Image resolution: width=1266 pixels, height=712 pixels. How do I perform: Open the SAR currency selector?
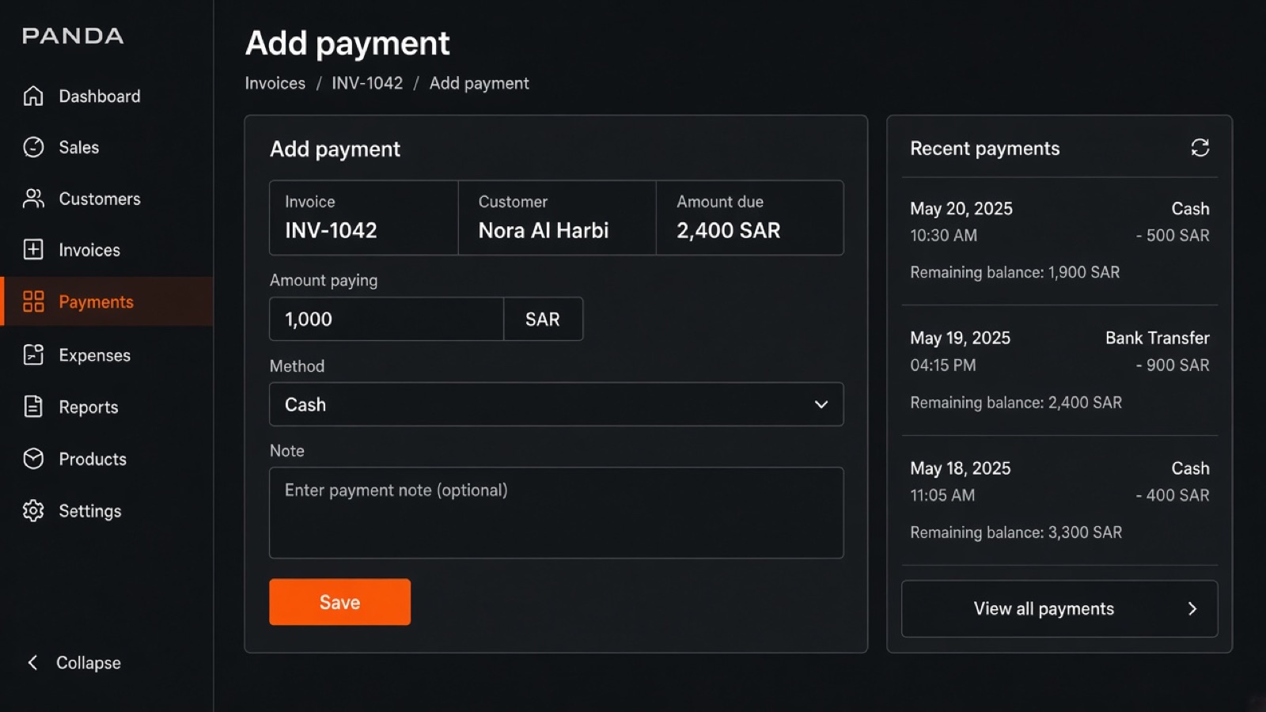[543, 319]
